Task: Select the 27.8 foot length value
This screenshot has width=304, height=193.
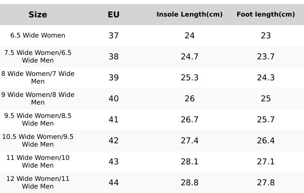Action: click(265, 183)
